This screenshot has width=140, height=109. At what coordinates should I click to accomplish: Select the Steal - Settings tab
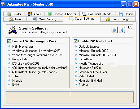click(x=82, y=19)
